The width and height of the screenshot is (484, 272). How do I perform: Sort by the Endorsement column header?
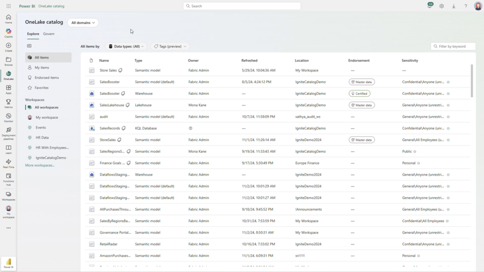359,60
